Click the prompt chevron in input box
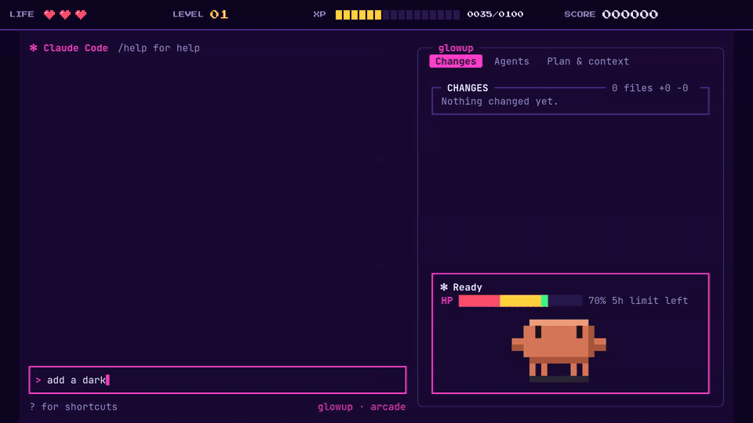Screen dimensions: 753x423 tap(38, 381)
